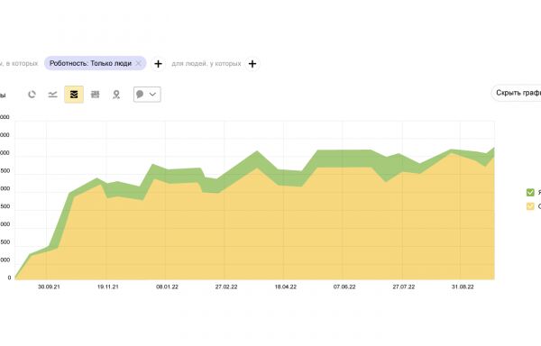Click the 19.11.21 date axis label
Viewport: 541px width, 346px height.
point(108,287)
